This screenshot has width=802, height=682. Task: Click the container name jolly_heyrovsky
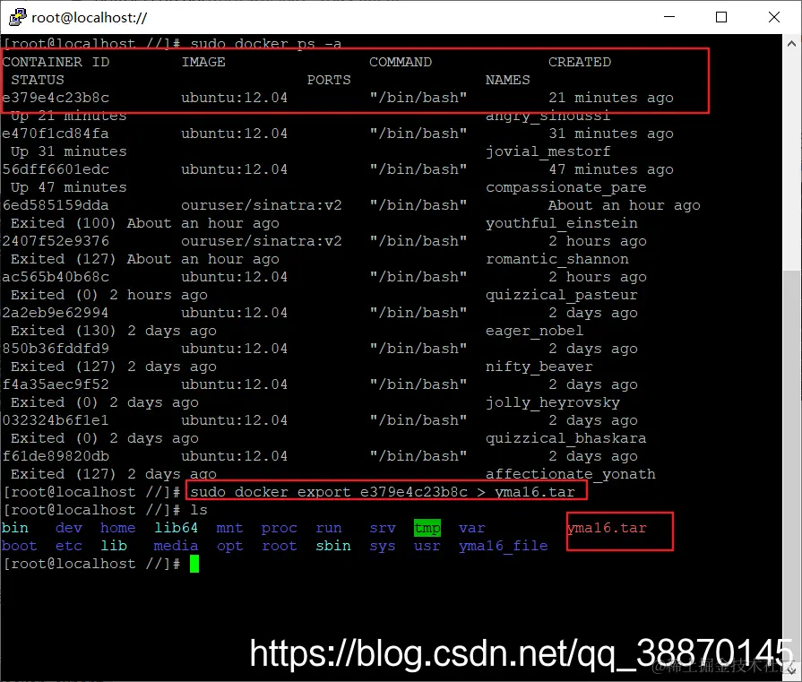552,402
